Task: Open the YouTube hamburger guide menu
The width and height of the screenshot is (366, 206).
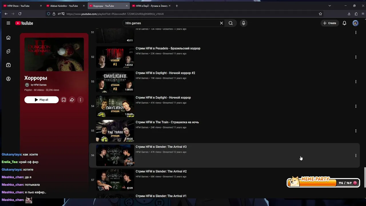Action: pyautogui.click(x=8, y=23)
